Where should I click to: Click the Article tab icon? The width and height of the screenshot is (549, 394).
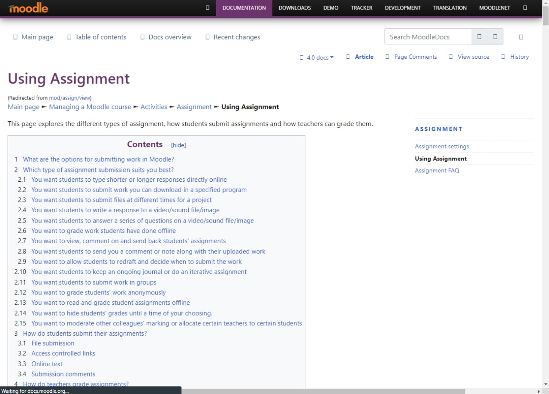pos(348,57)
